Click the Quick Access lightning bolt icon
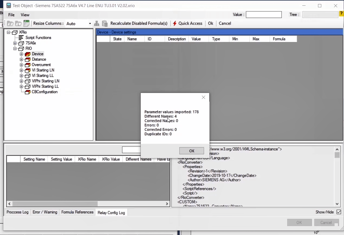Image resolution: width=344 pixels, height=235 pixels. coord(175,24)
